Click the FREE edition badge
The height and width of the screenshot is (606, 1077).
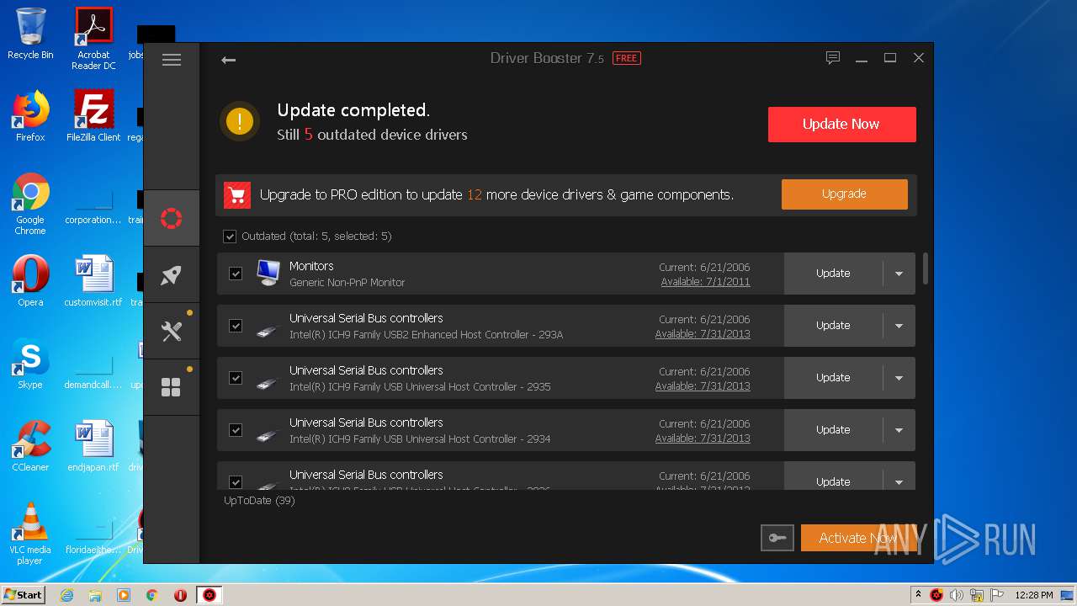626,58
